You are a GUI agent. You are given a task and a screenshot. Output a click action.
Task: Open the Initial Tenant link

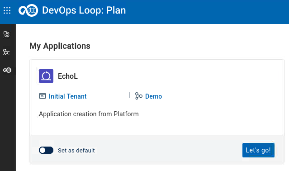(68, 96)
